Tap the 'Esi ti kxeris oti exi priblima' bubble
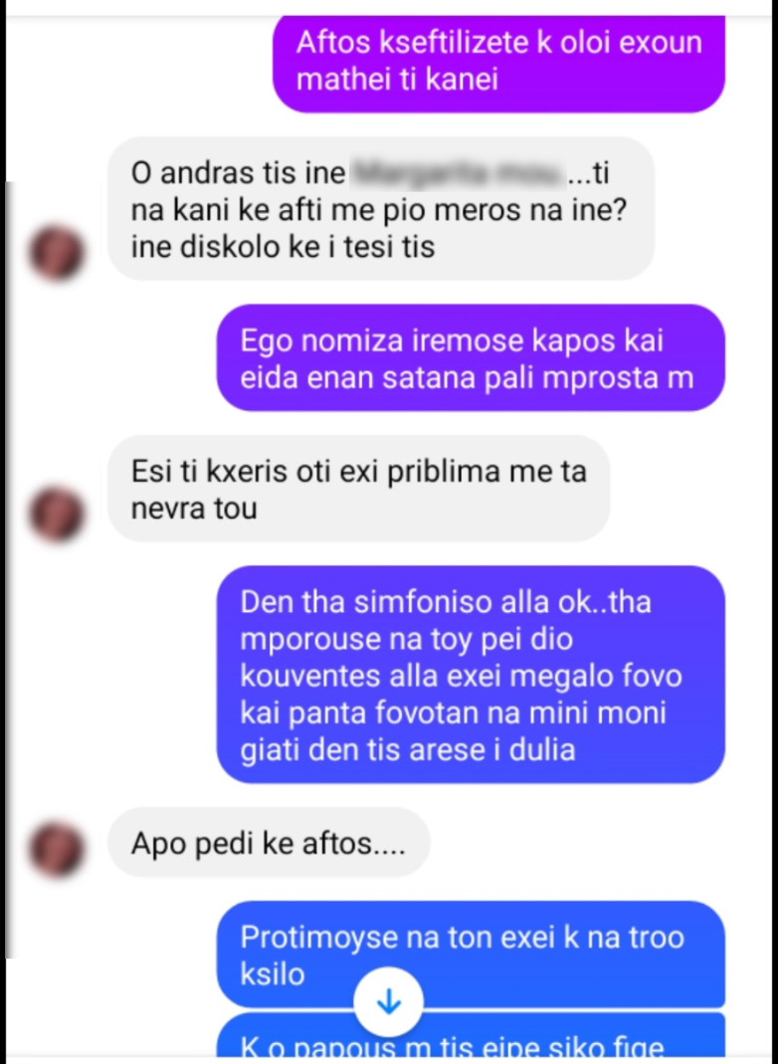Viewport: 778px width, 1064px height. 359,489
